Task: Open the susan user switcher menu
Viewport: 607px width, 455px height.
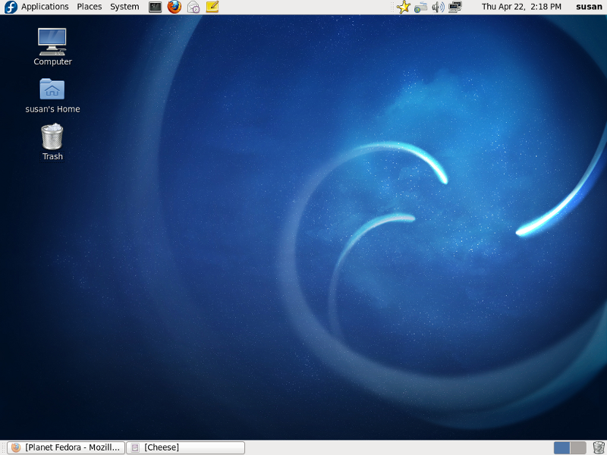Action: [589, 7]
